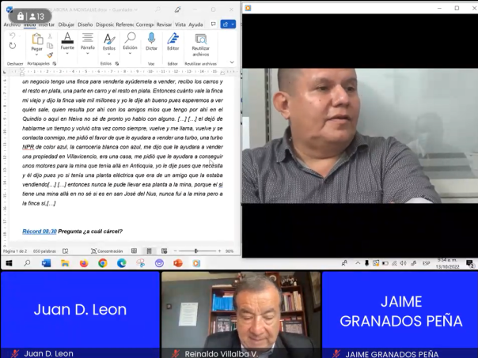Viewport: 478px width, 358px height.
Task: Open Google Chrome from the taskbar
Action: [x=103, y=263]
